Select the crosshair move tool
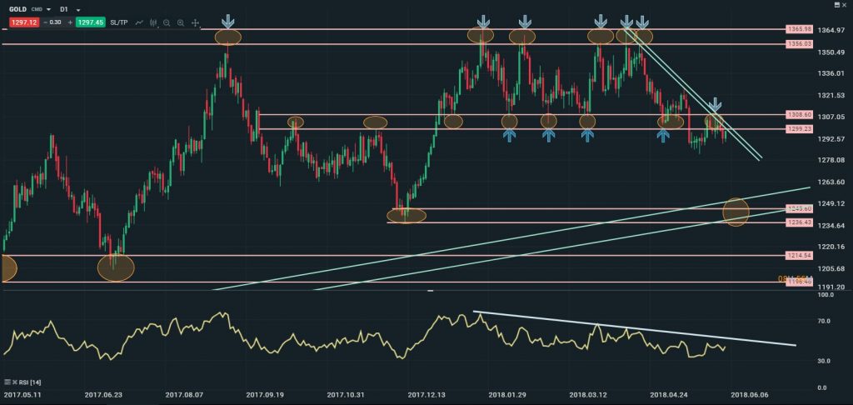 [x=195, y=22]
